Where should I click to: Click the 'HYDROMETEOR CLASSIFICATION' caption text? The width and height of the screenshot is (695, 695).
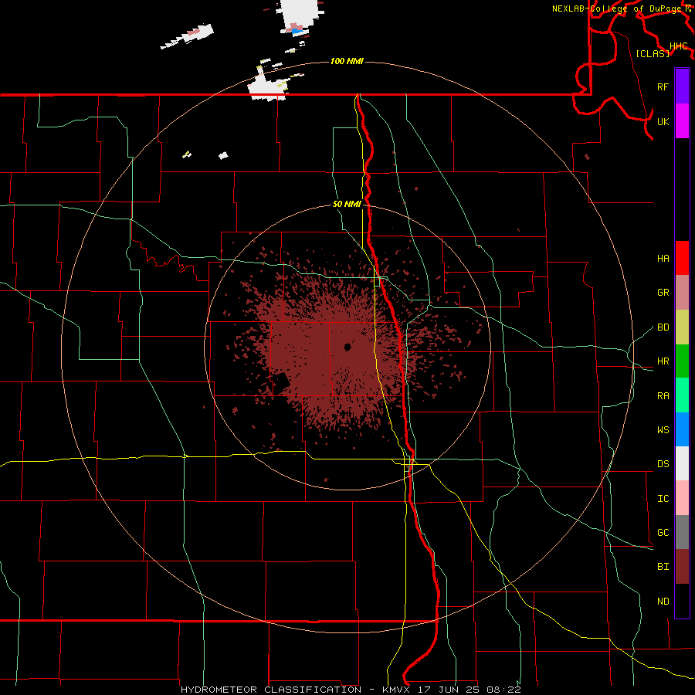coord(272,690)
